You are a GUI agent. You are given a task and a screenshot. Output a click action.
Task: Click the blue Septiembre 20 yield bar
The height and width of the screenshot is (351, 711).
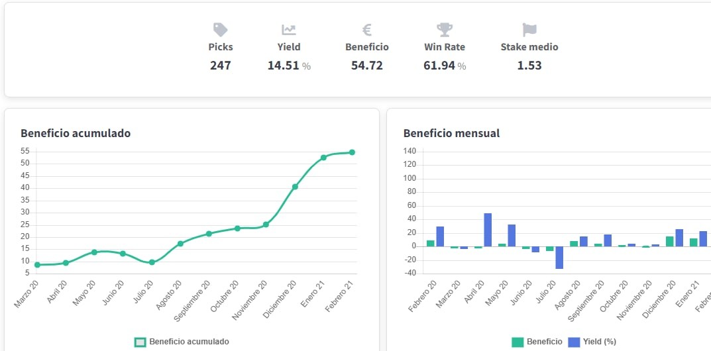pos(608,240)
